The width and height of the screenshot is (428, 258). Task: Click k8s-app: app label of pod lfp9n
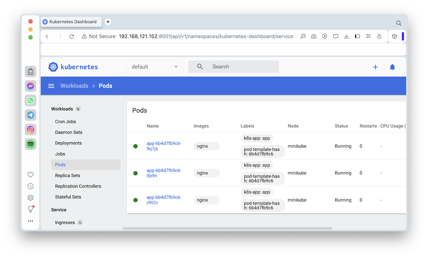point(257,165)
